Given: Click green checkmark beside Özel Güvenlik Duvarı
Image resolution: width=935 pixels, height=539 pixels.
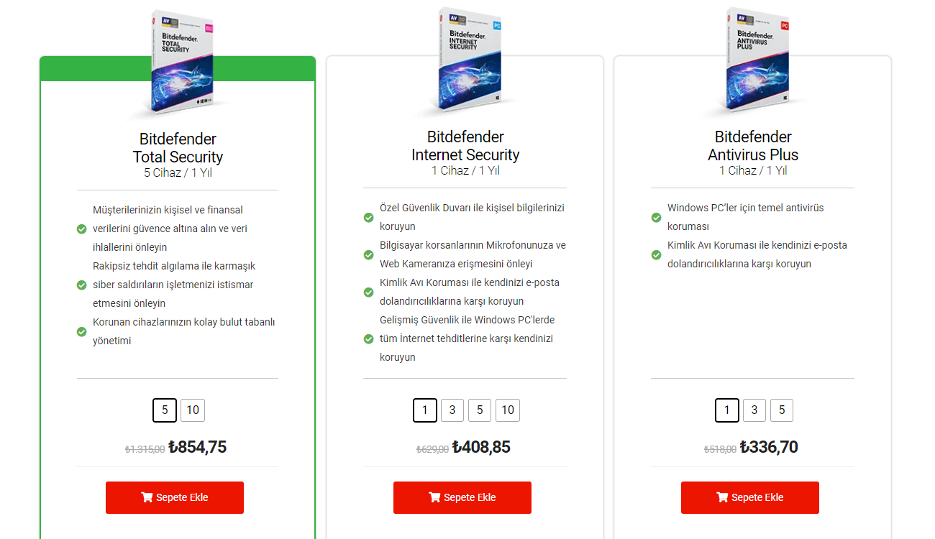Looking at the screenshot, I should pos(368,217).
